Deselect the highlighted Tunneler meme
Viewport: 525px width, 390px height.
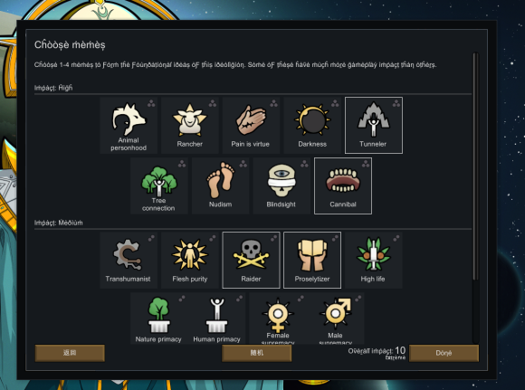[374, 126]
